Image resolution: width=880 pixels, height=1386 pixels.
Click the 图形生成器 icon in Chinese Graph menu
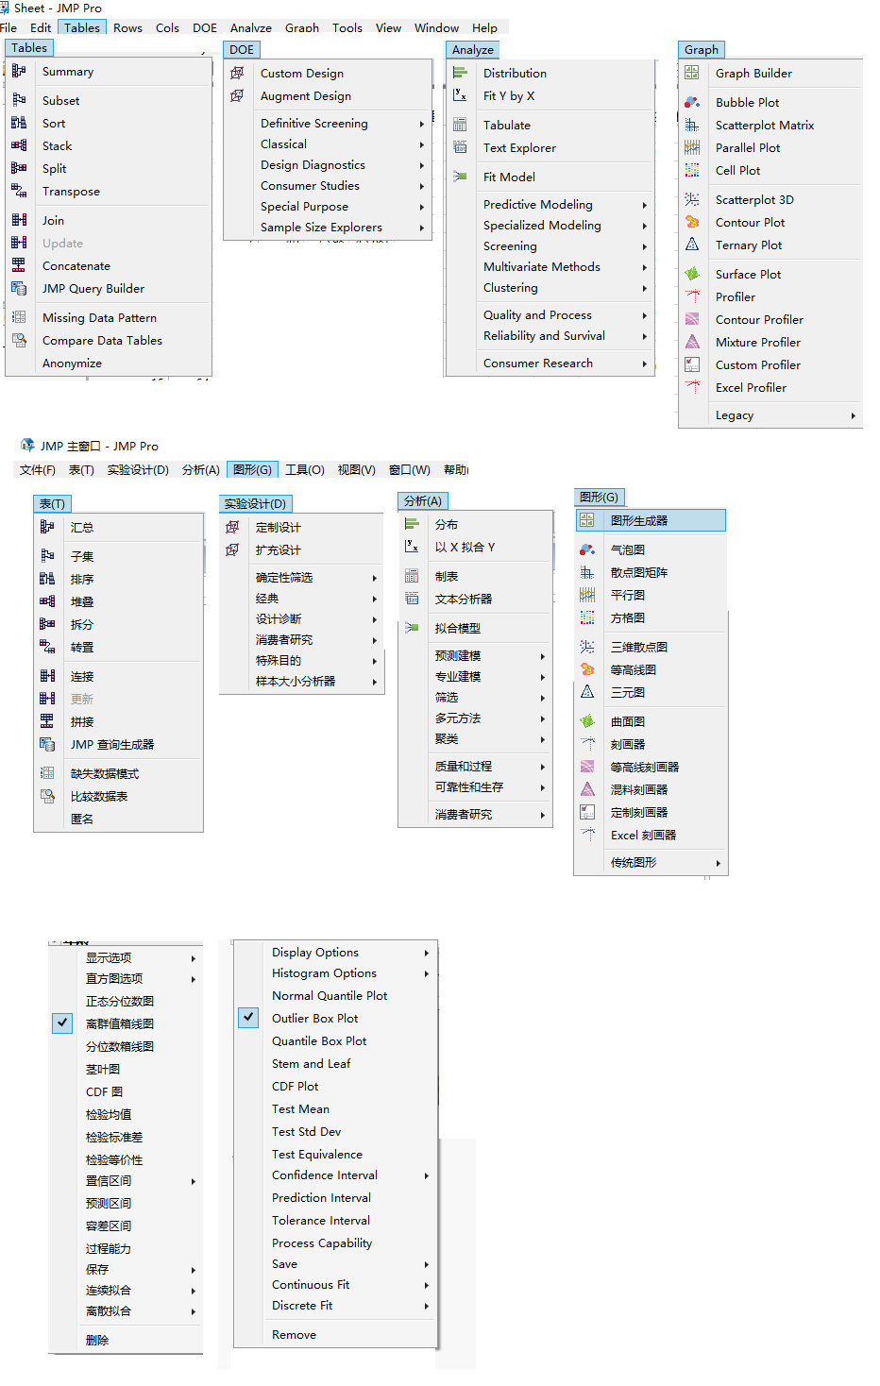point(586,520)
